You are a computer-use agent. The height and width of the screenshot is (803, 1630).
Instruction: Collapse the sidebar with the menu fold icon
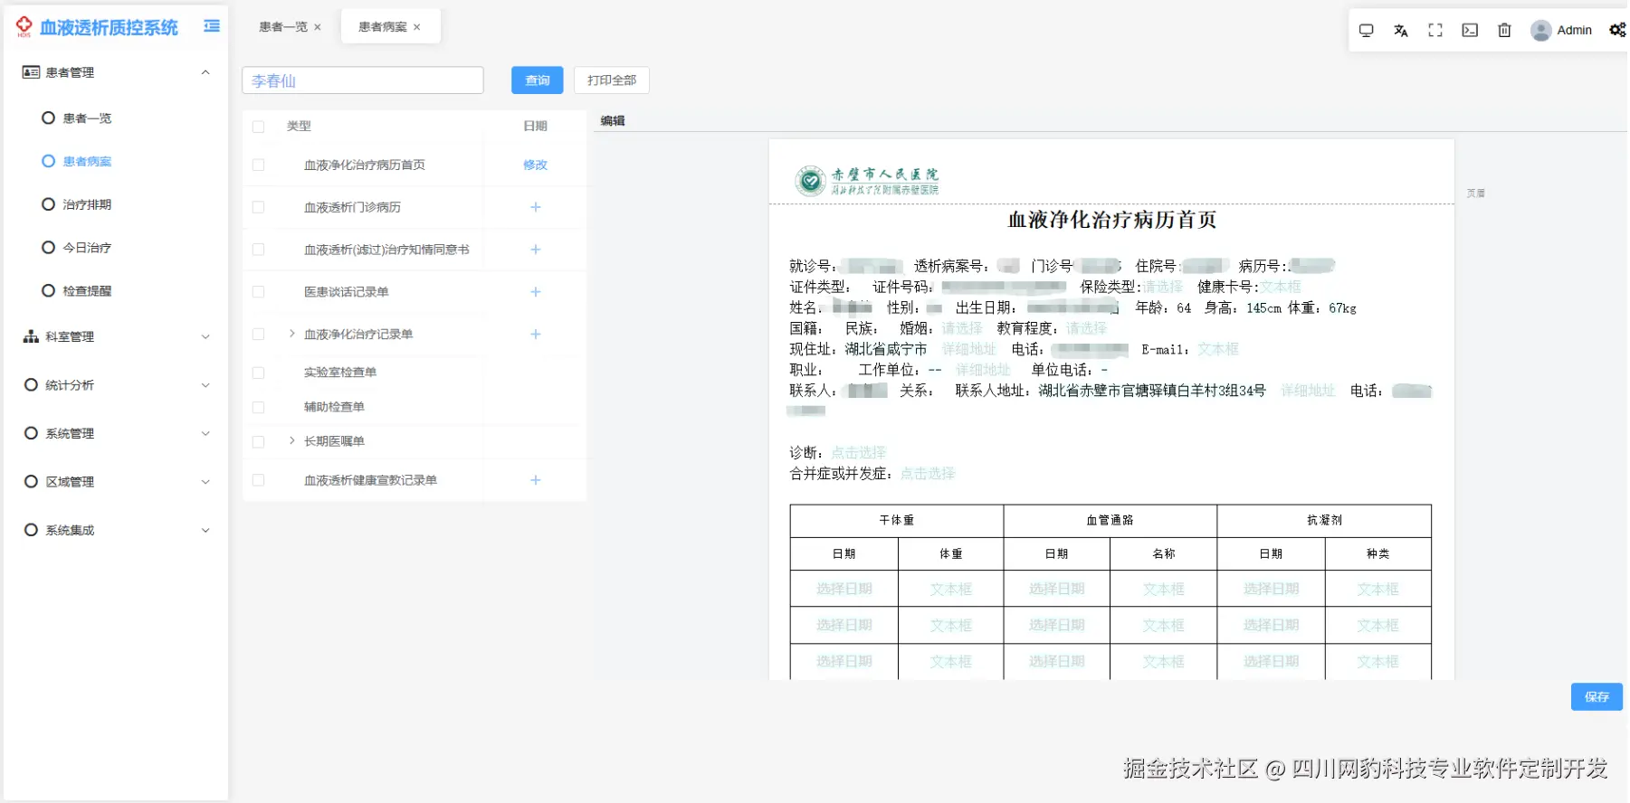coord(212,26)
